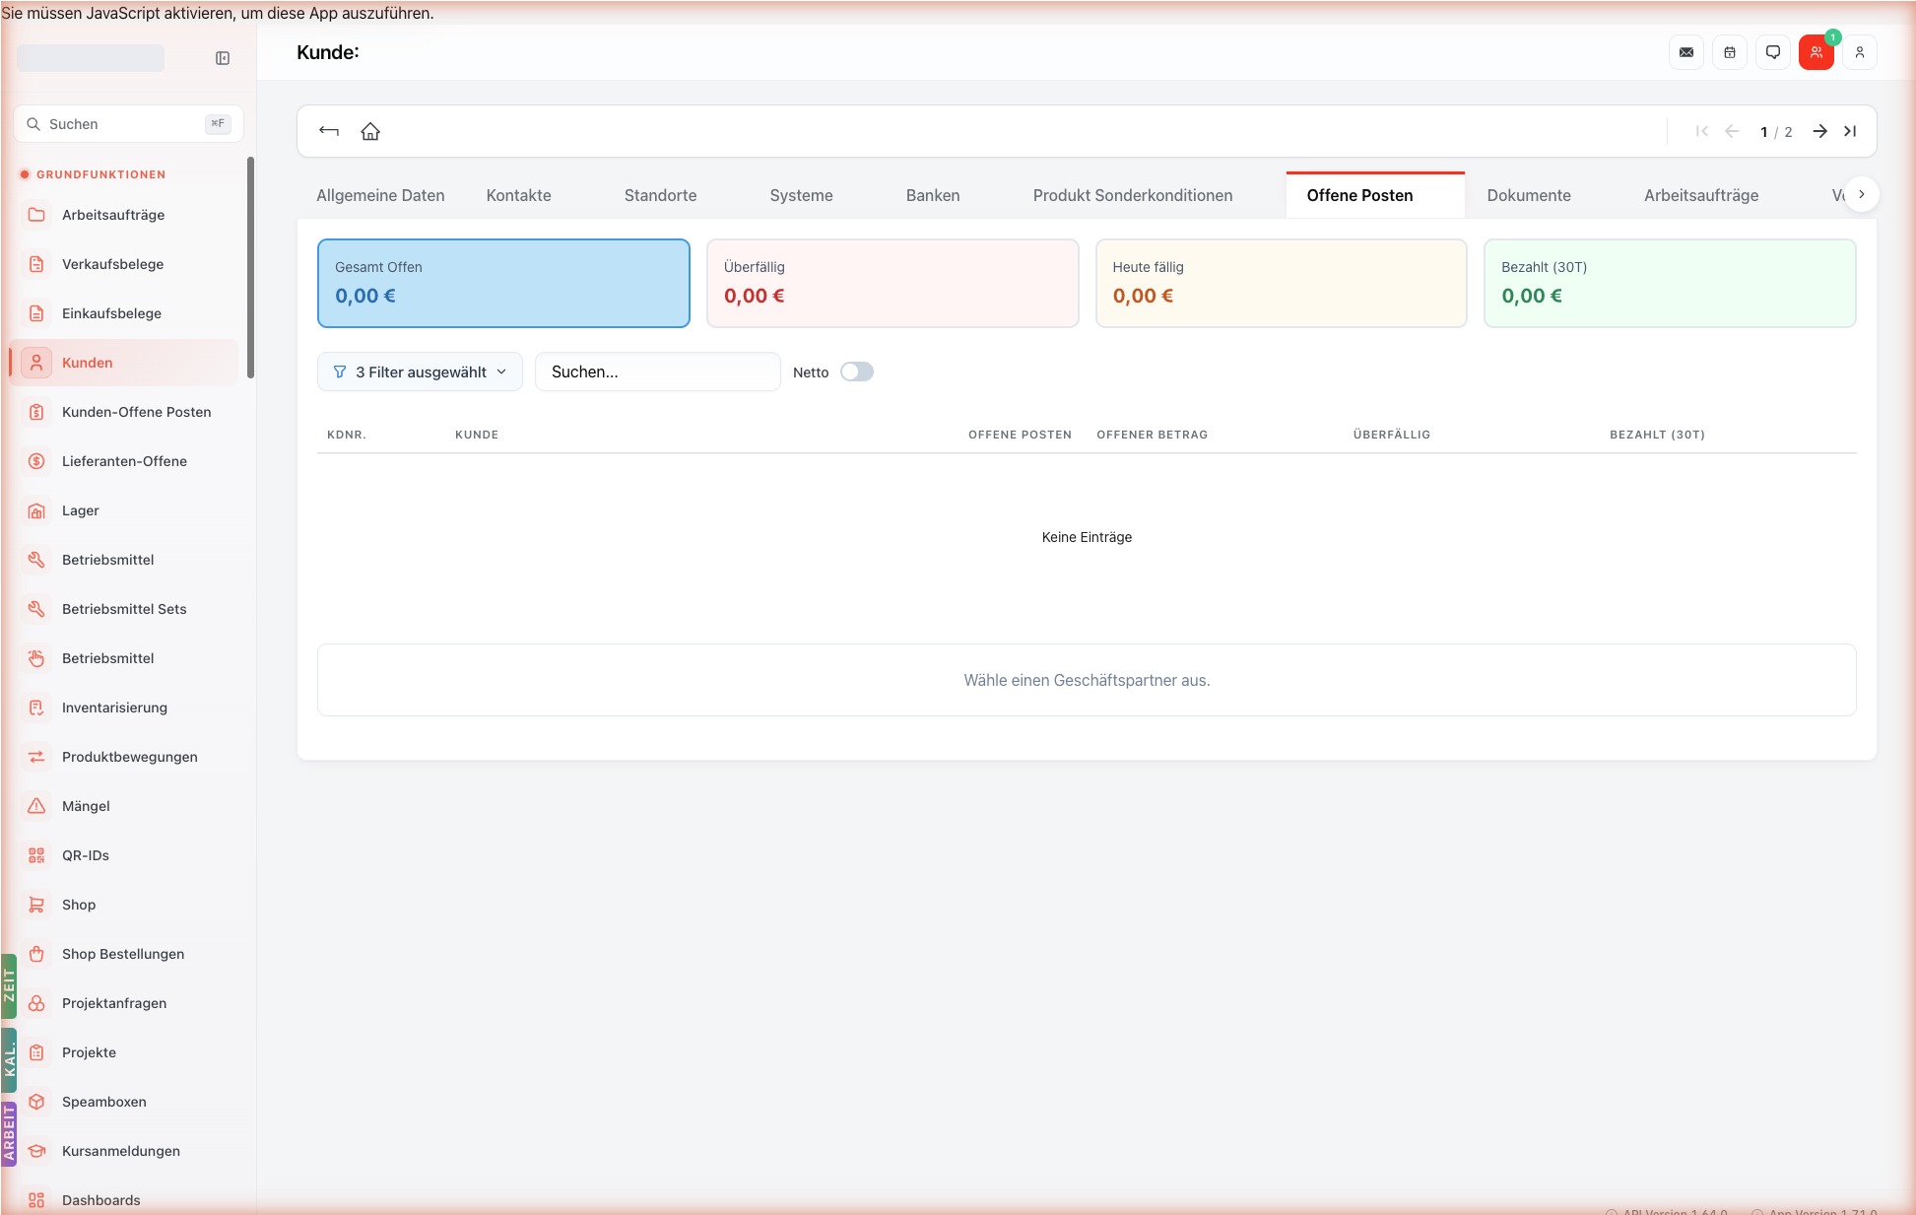1916x1215 pixels.
Task: Open the calendar icon in header
Action: (x=1730, y=52)
